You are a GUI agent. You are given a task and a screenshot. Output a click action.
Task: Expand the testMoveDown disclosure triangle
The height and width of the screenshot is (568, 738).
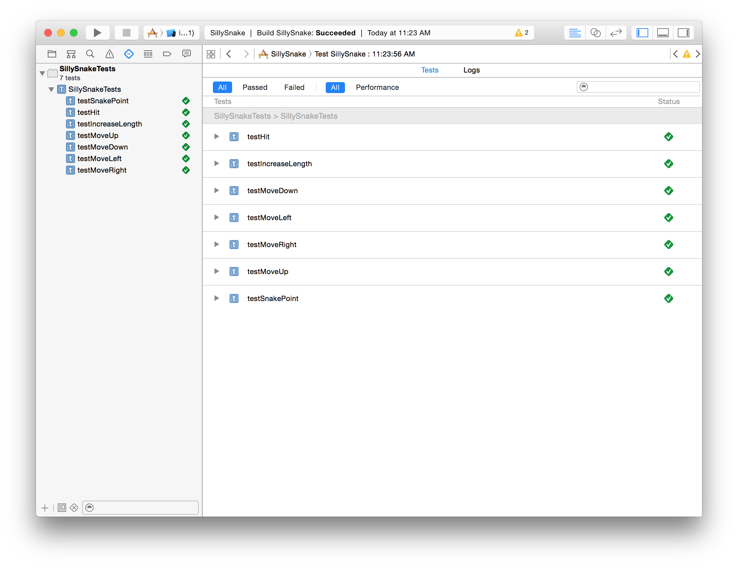click(x=216, y=191)
